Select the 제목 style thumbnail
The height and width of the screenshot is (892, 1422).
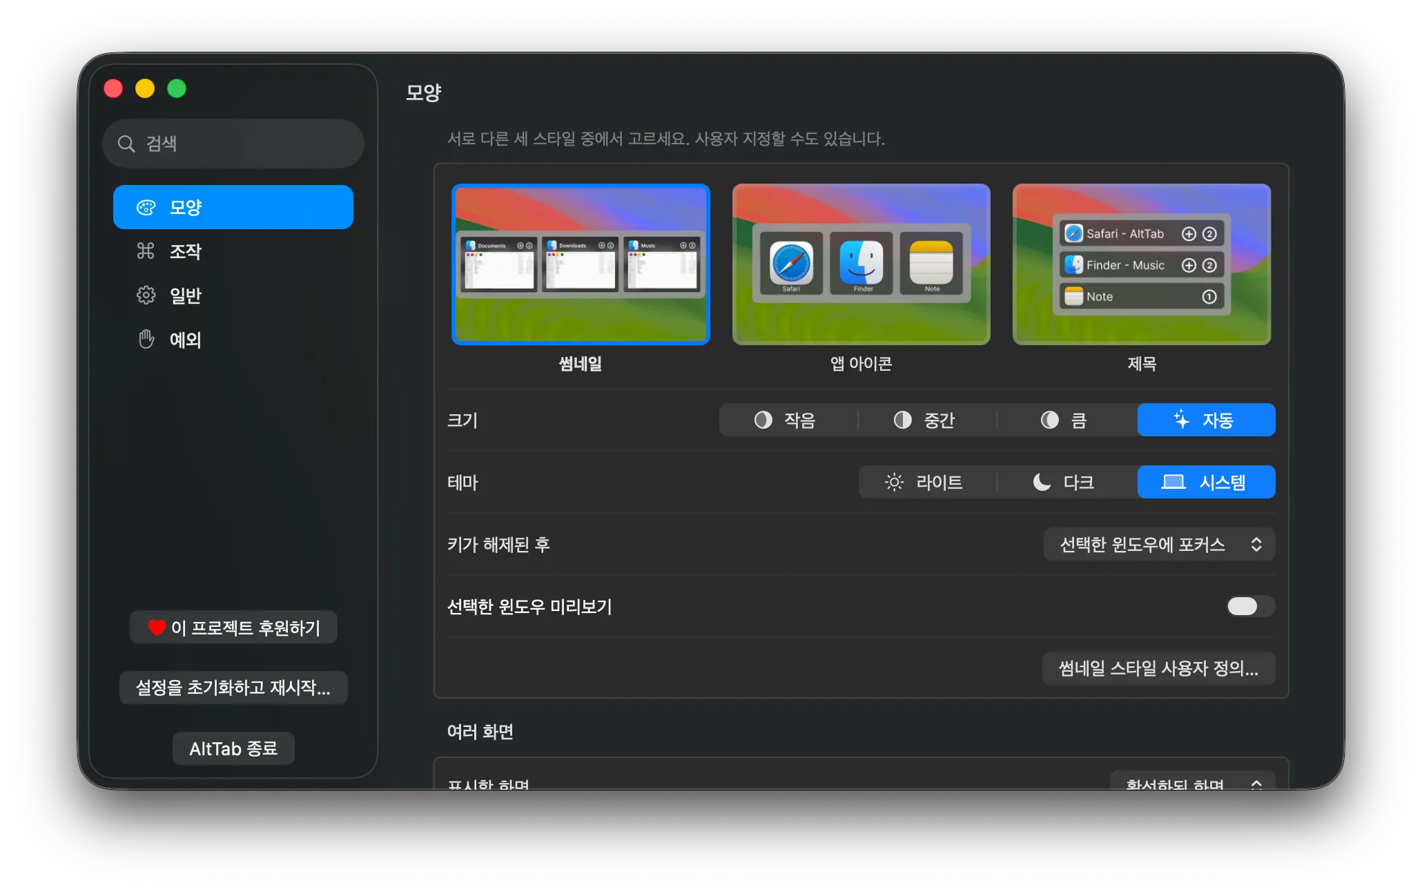tap(1142, 264)
